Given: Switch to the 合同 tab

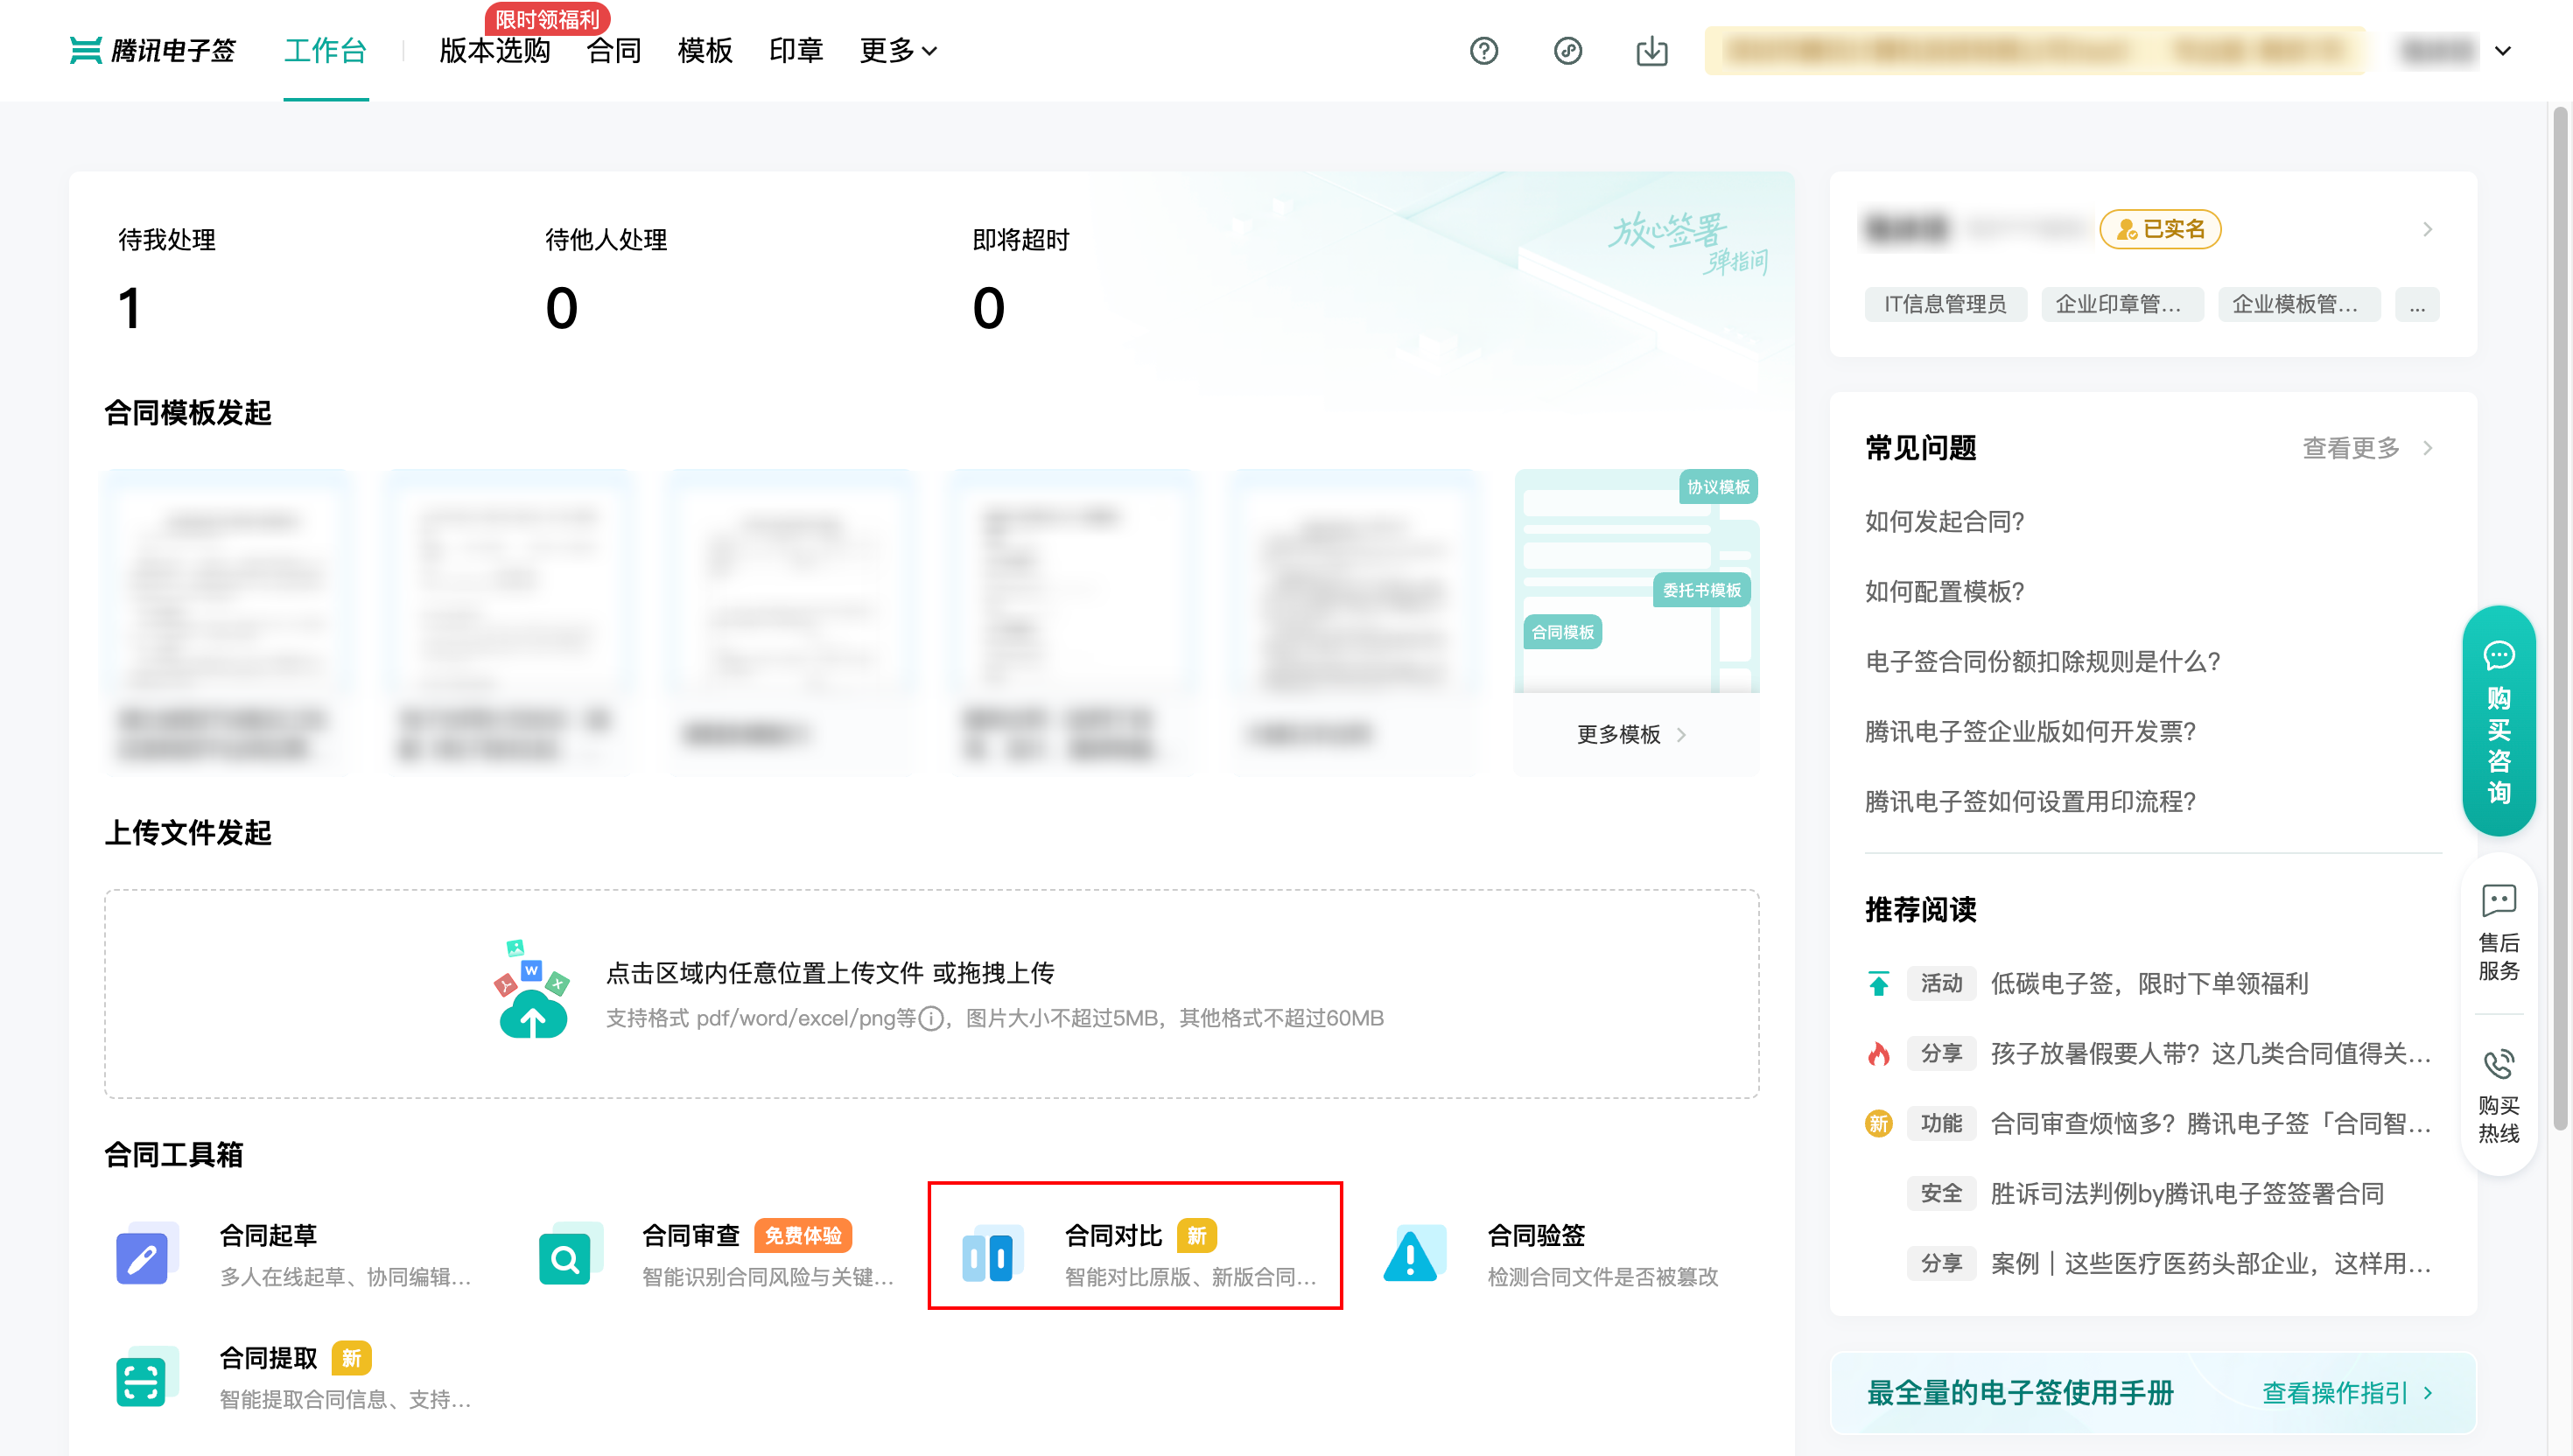Looking at the screenshot, I should pyautogui.click(x=613, y=51).
